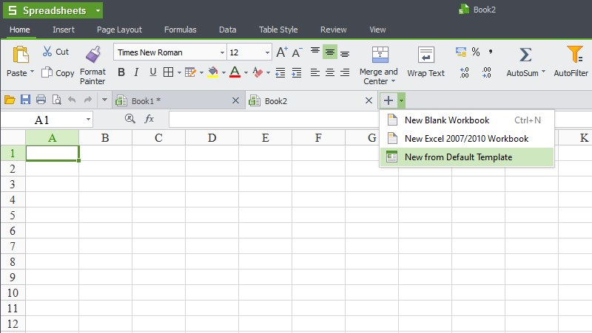Viewport: 592px width, 333px height.
Task: Click the Wrap Text button
Action: point(426,62)
